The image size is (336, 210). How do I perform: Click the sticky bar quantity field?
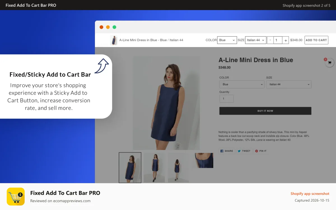[x=278, y=40]
